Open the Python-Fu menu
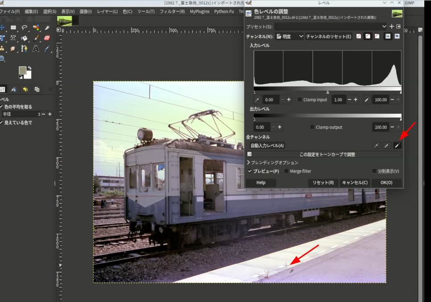This screenshot has width=431, height=302. pyautogui.click(x=224, y=12)
